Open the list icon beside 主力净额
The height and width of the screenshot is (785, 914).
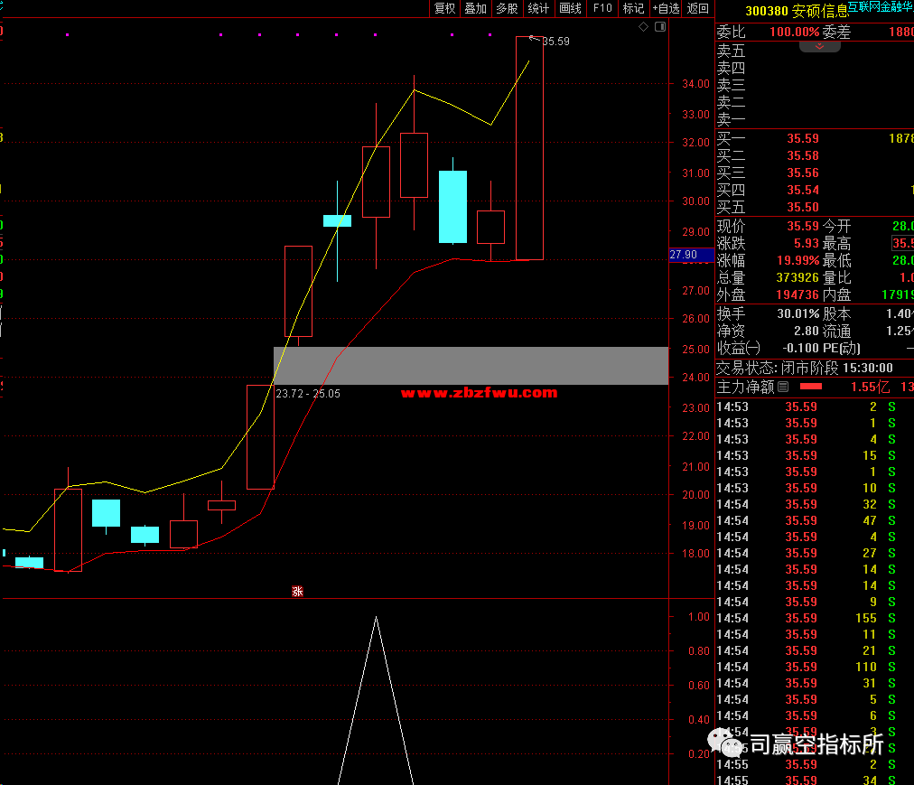783,386
